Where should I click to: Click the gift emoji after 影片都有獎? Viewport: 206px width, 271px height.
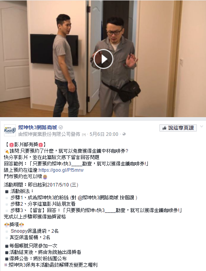point(41,145)
